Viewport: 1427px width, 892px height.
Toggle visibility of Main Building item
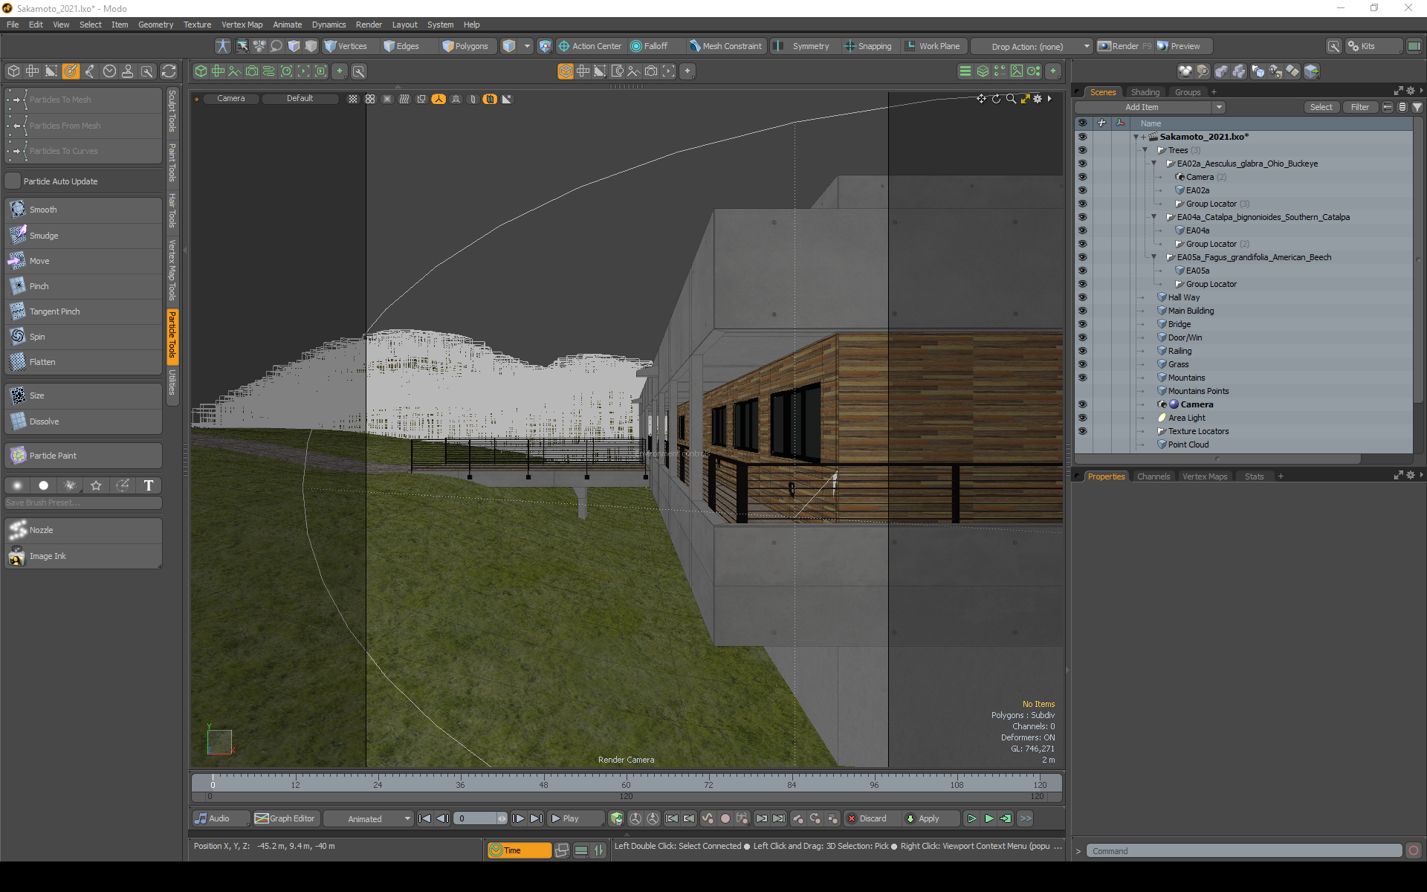pyautogui.click(x=1082, y=311)
